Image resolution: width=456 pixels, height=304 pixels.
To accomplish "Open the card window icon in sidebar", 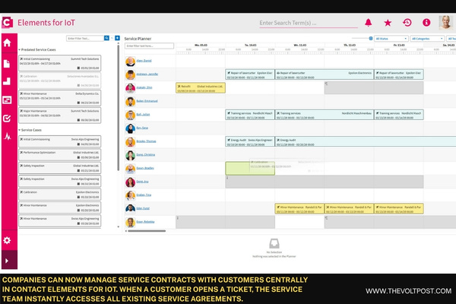I will point(7,100).
